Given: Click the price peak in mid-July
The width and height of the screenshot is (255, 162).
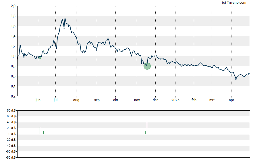Looking at the screenshot, I should pyautogui.click(x=65, y=19).
